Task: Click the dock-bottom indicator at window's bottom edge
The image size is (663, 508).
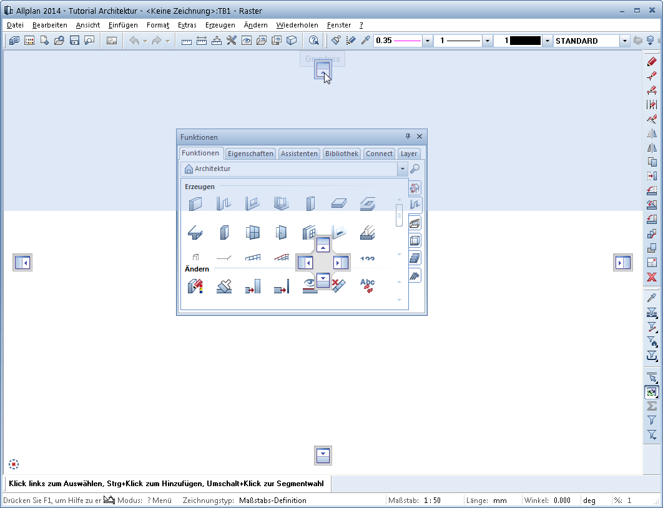Action: point(323,455)
